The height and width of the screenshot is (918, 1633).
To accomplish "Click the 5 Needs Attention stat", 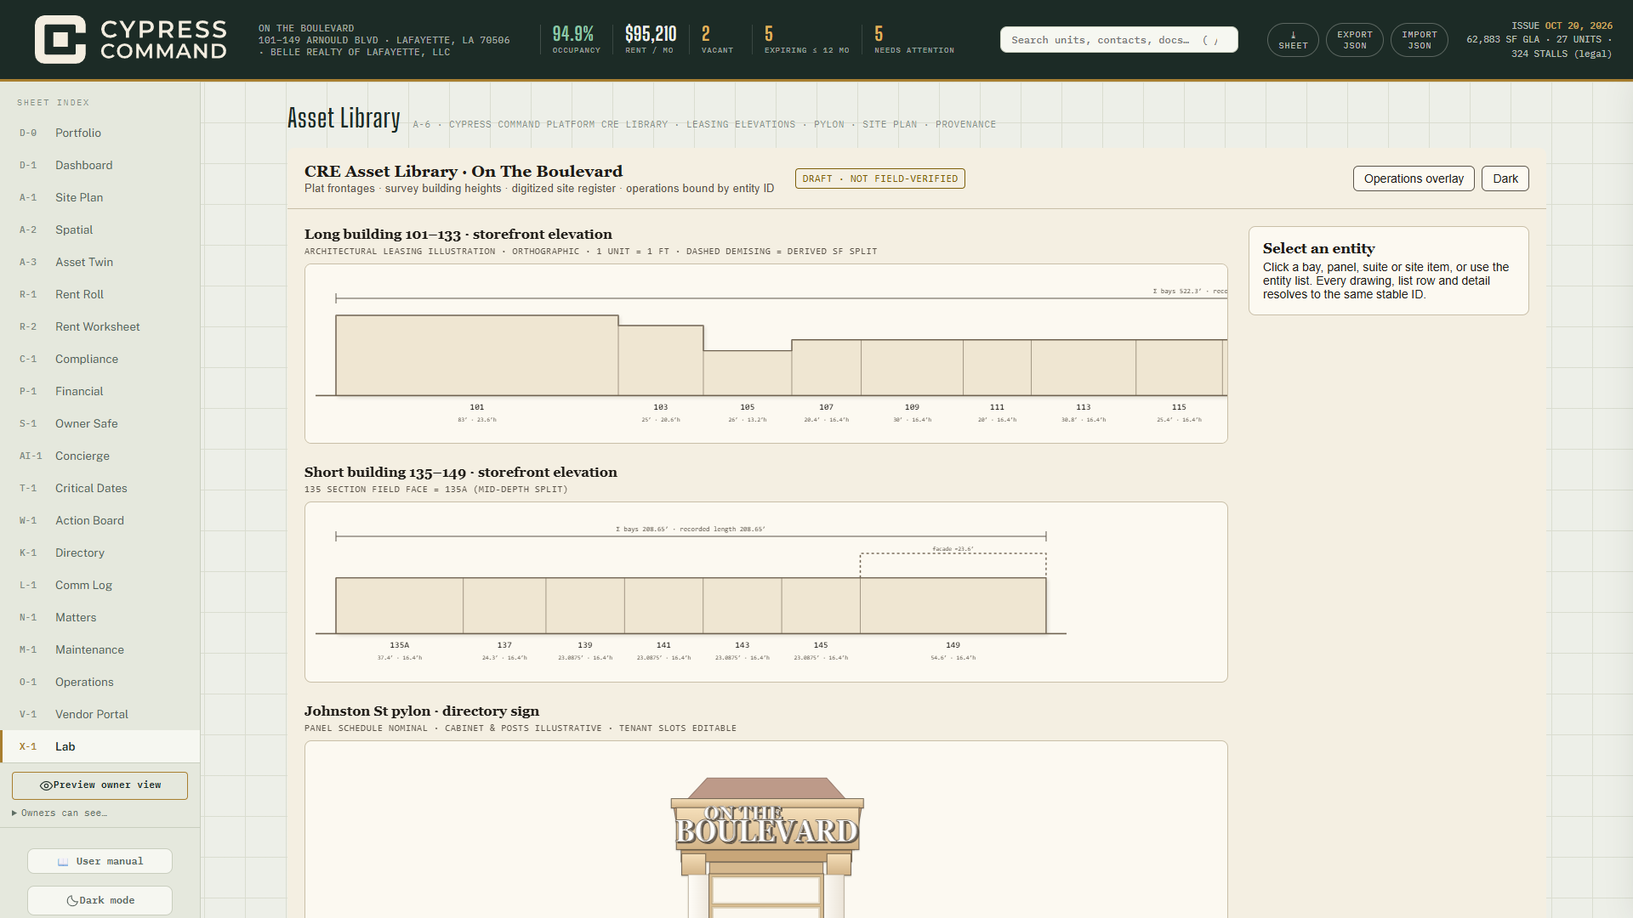I will click(913, 40).
